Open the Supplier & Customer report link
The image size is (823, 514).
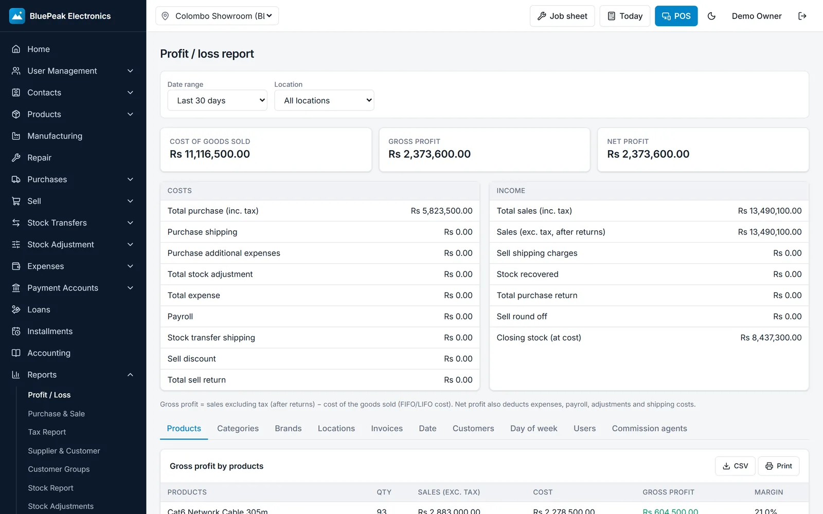pos(64,451)
